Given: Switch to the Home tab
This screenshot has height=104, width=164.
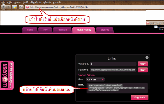Looking at the screenshot, I should [x=30, y=30].
